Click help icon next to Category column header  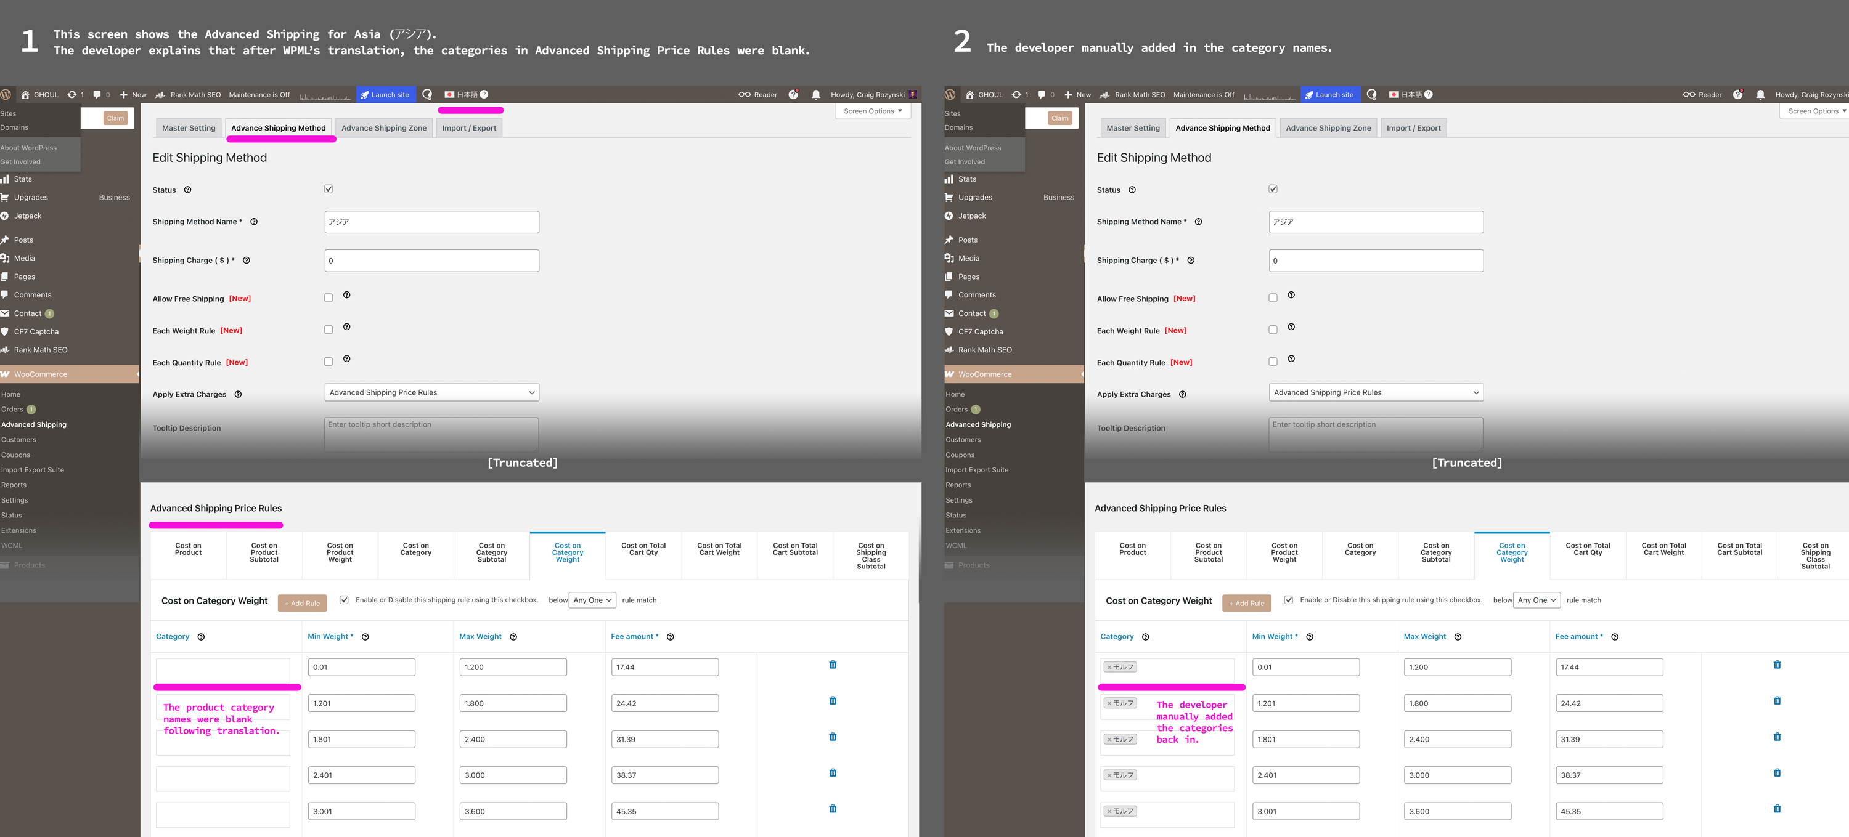click(x=201, y=637)
